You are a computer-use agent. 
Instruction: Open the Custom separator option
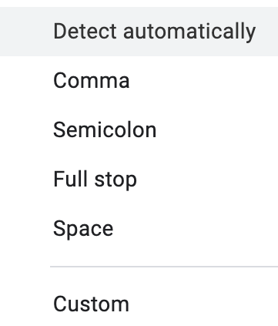(x=139, y=304)
